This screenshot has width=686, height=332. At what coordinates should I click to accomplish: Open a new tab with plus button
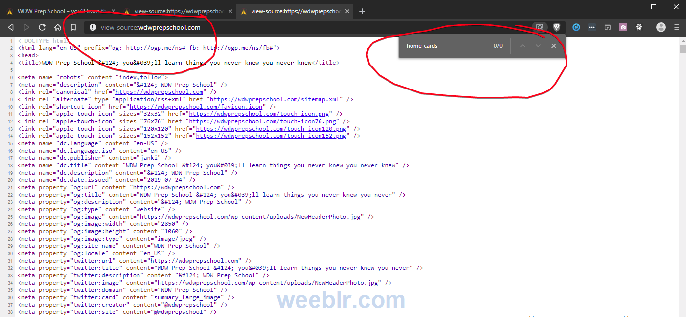click(x=362, y=11)
